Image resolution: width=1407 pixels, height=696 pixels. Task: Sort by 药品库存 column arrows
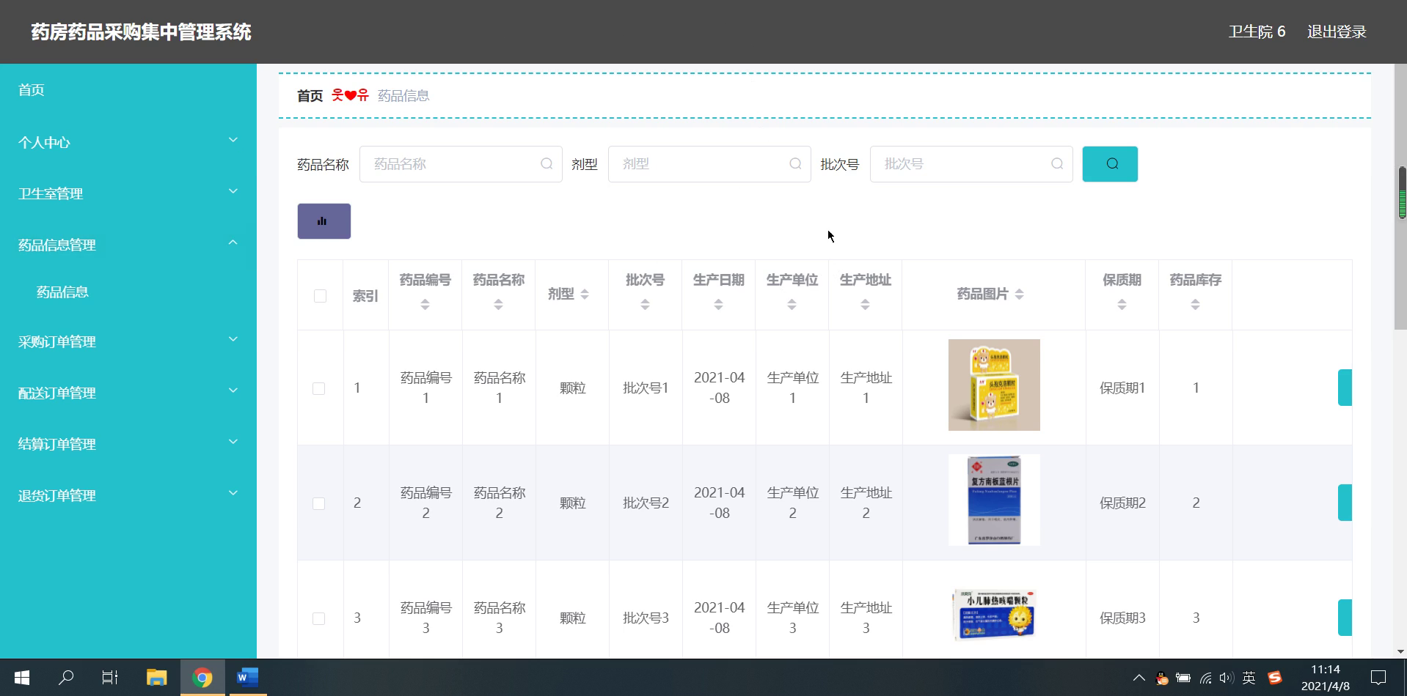(1195, 305)
